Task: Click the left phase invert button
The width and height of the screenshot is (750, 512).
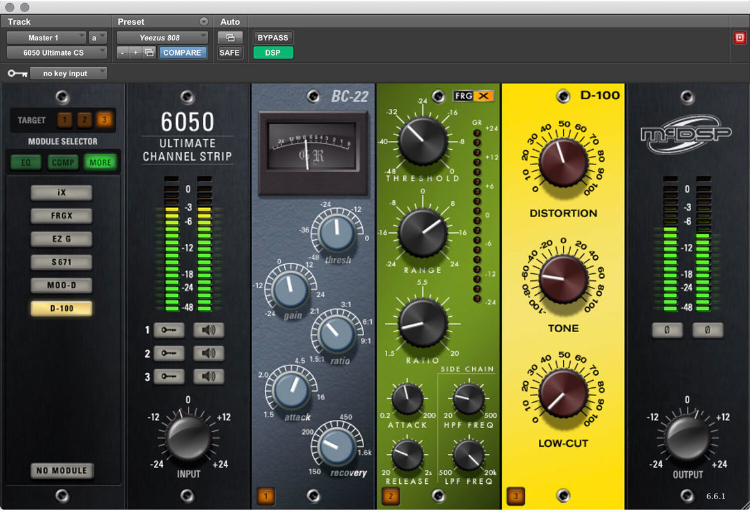Action: tap(667, 330)
